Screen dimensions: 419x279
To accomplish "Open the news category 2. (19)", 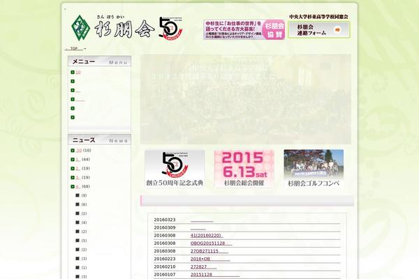I will coord(78,169).
